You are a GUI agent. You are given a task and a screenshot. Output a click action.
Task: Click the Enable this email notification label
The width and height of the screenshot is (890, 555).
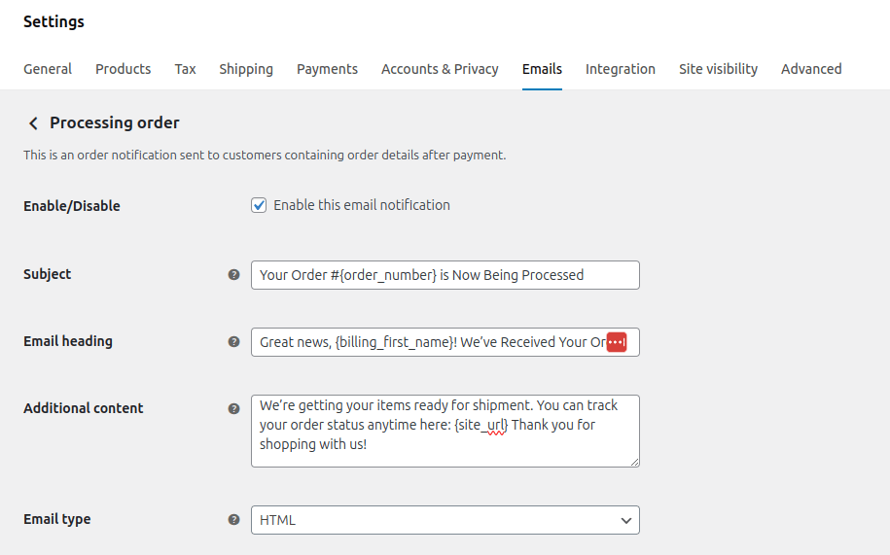[x=362, y=205]
